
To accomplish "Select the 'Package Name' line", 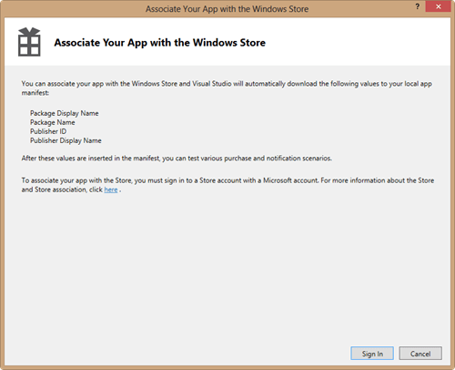I will click(53, 122).
